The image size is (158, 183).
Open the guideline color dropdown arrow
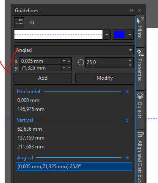coord(130,35)
